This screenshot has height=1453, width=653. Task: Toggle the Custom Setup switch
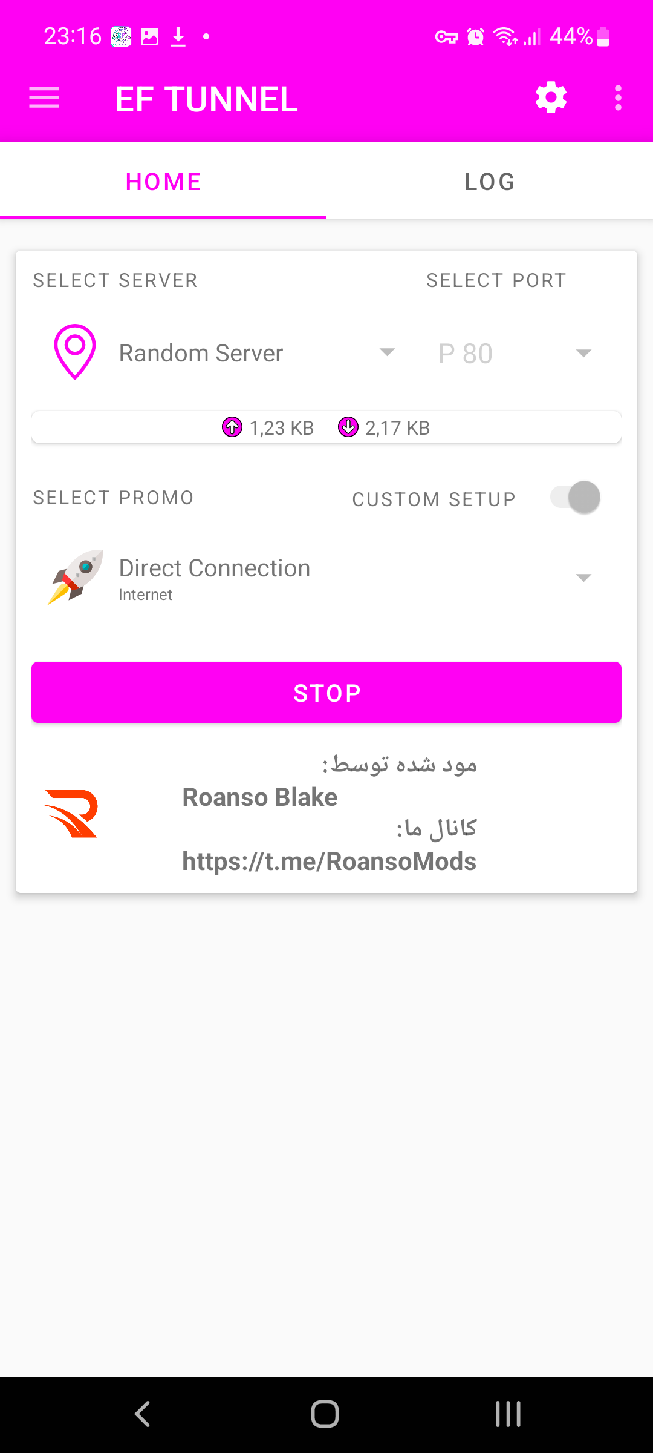575,498
